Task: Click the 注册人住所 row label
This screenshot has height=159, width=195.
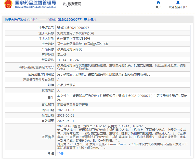Action: click(x=46, y=39)
